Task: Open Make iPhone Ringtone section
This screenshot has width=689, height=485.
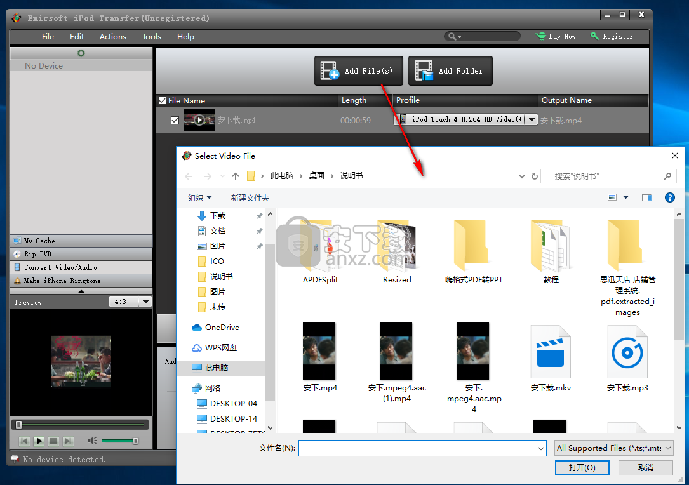Action: click(x=81, y=281)
